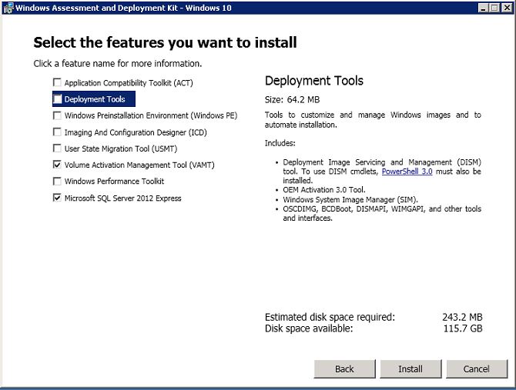Minimize the Assessment and Deployment Kit window
The width and height of the screenshot is (516, 390).
[x=482, y=7]
